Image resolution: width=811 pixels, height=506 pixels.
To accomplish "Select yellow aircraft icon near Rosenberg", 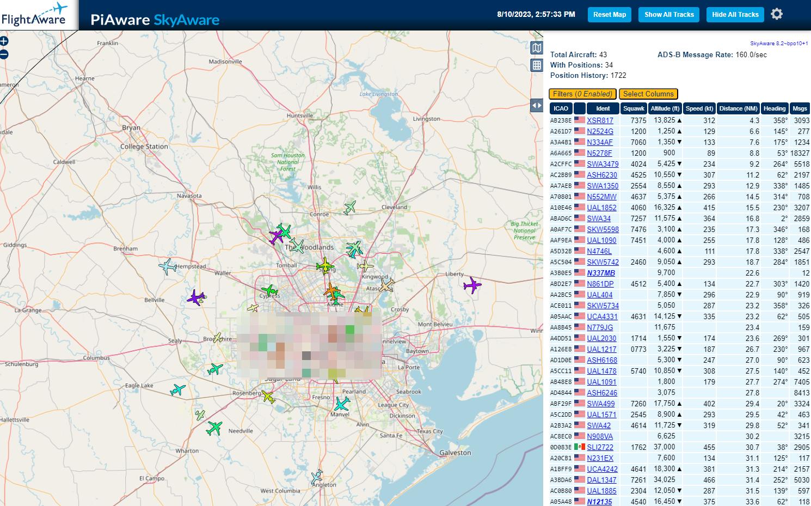I will point(268,397).
